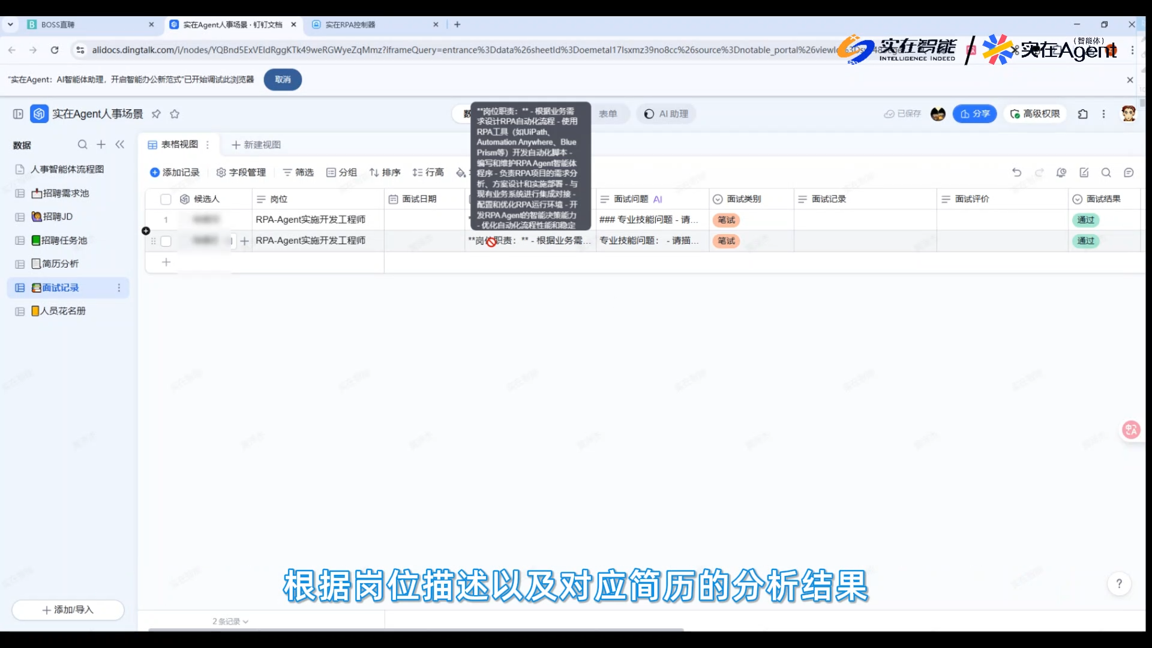Select the first record row checkbox

(x=166, y=220)
